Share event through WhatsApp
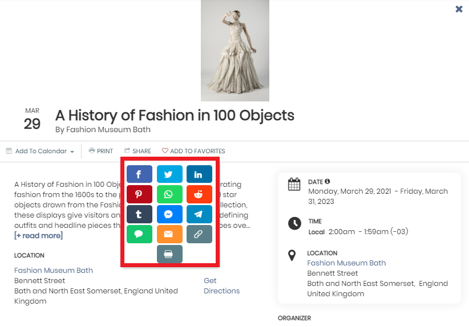The image size is (469, 327). point(169,194)
